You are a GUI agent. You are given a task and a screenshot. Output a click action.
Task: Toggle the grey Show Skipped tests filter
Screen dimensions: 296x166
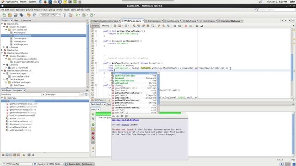point(93,142)
